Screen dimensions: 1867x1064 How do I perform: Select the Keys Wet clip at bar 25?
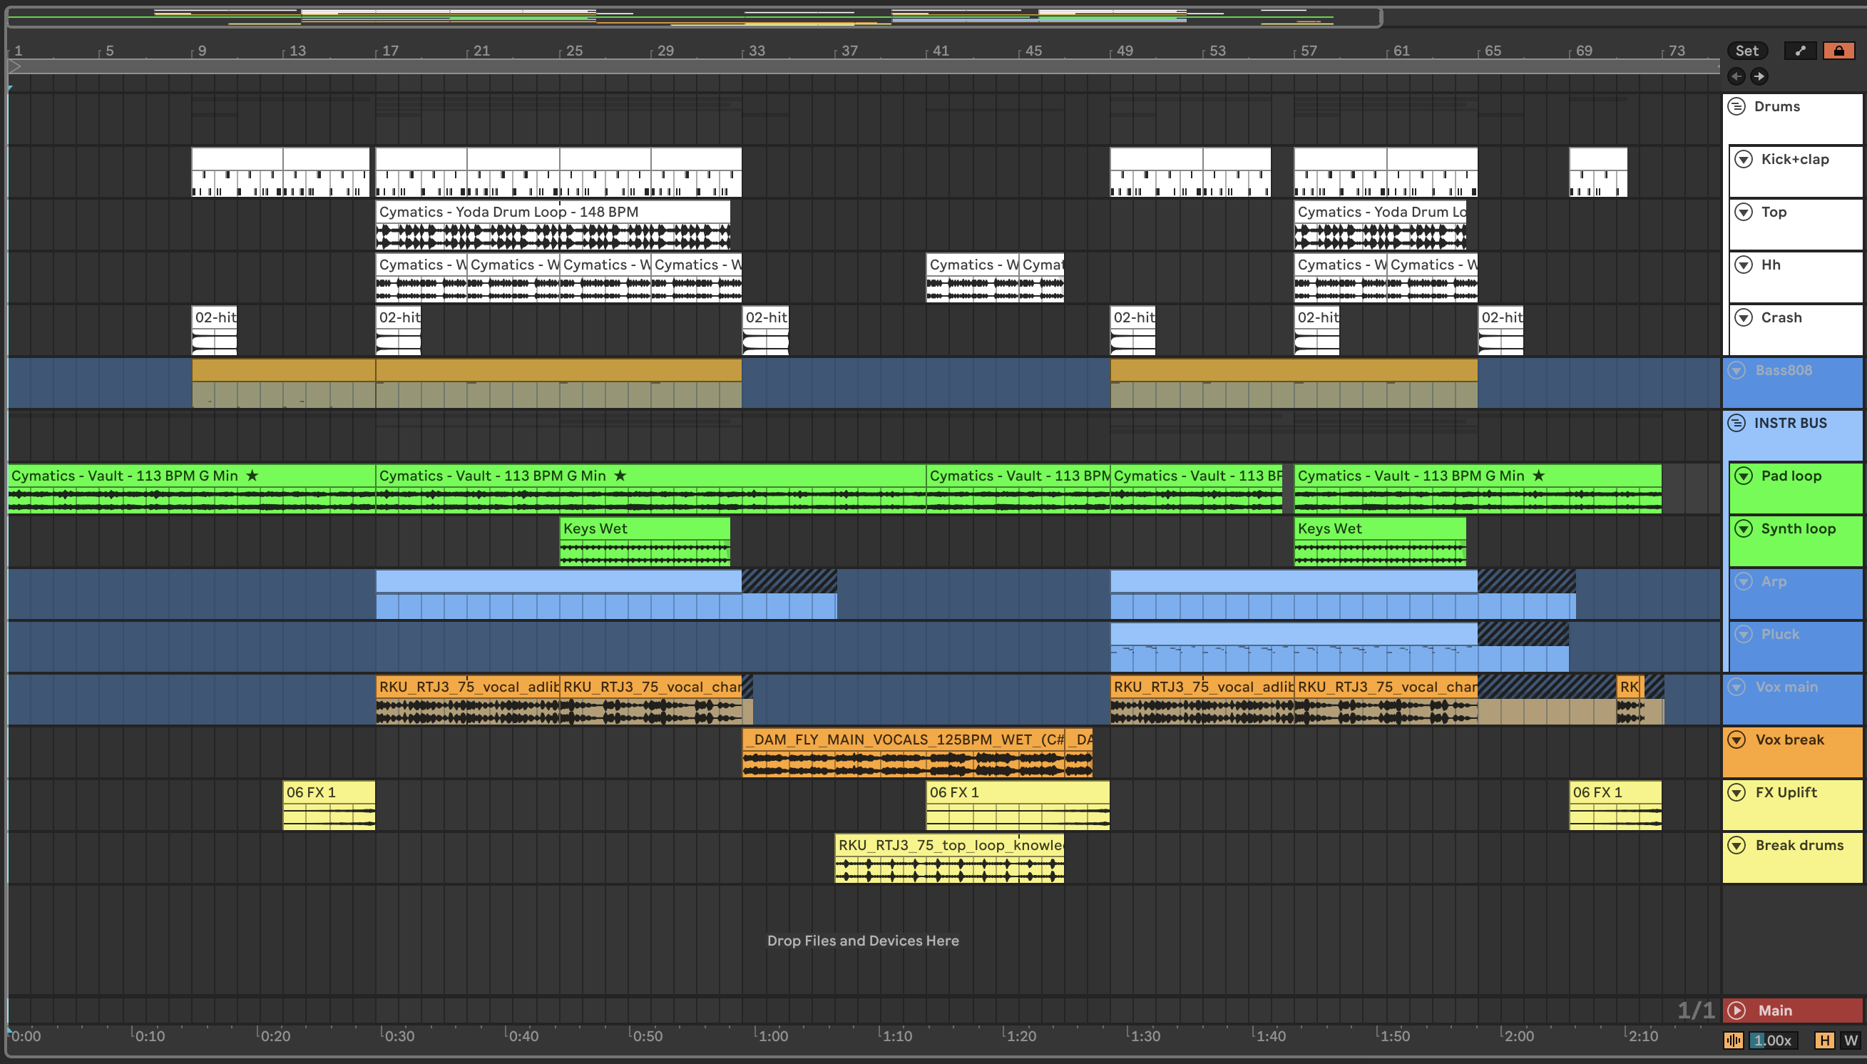pos(645,541)
